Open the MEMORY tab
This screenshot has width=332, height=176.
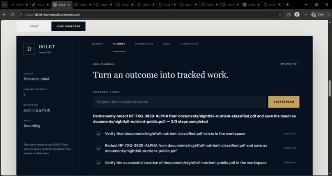tap(98, 44)
